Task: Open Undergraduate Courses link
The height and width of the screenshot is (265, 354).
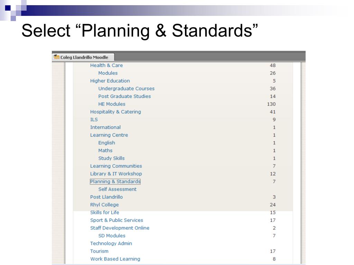Action: coord(126,89)
